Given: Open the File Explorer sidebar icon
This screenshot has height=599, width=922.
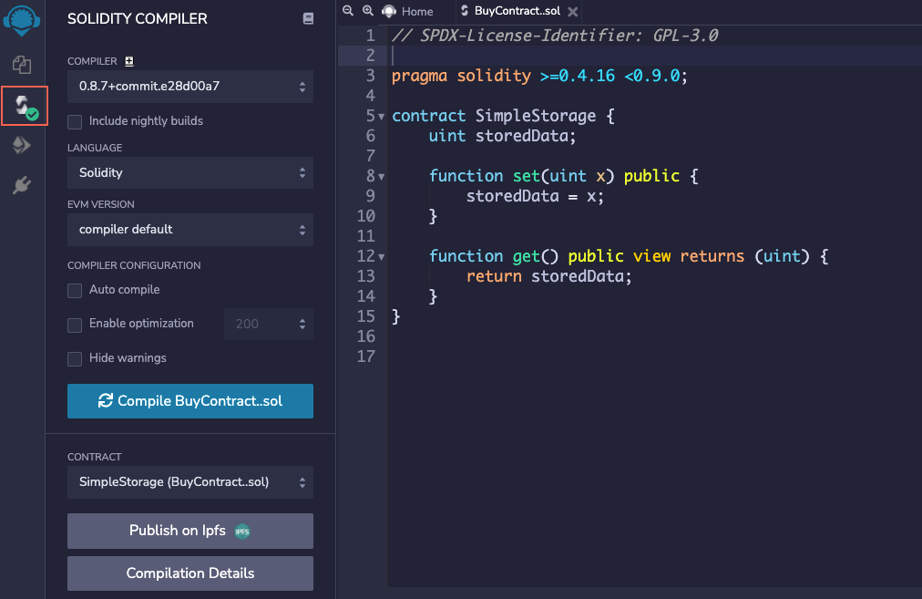Looking at the screenshot, I should coord(21,65).
